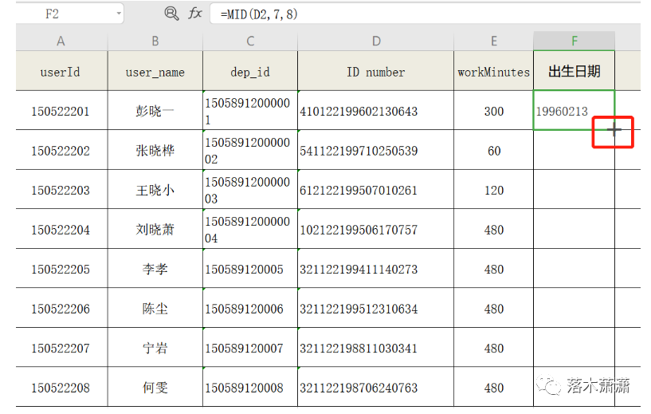Click the name cell 彭晓一

tap(155, 111)
